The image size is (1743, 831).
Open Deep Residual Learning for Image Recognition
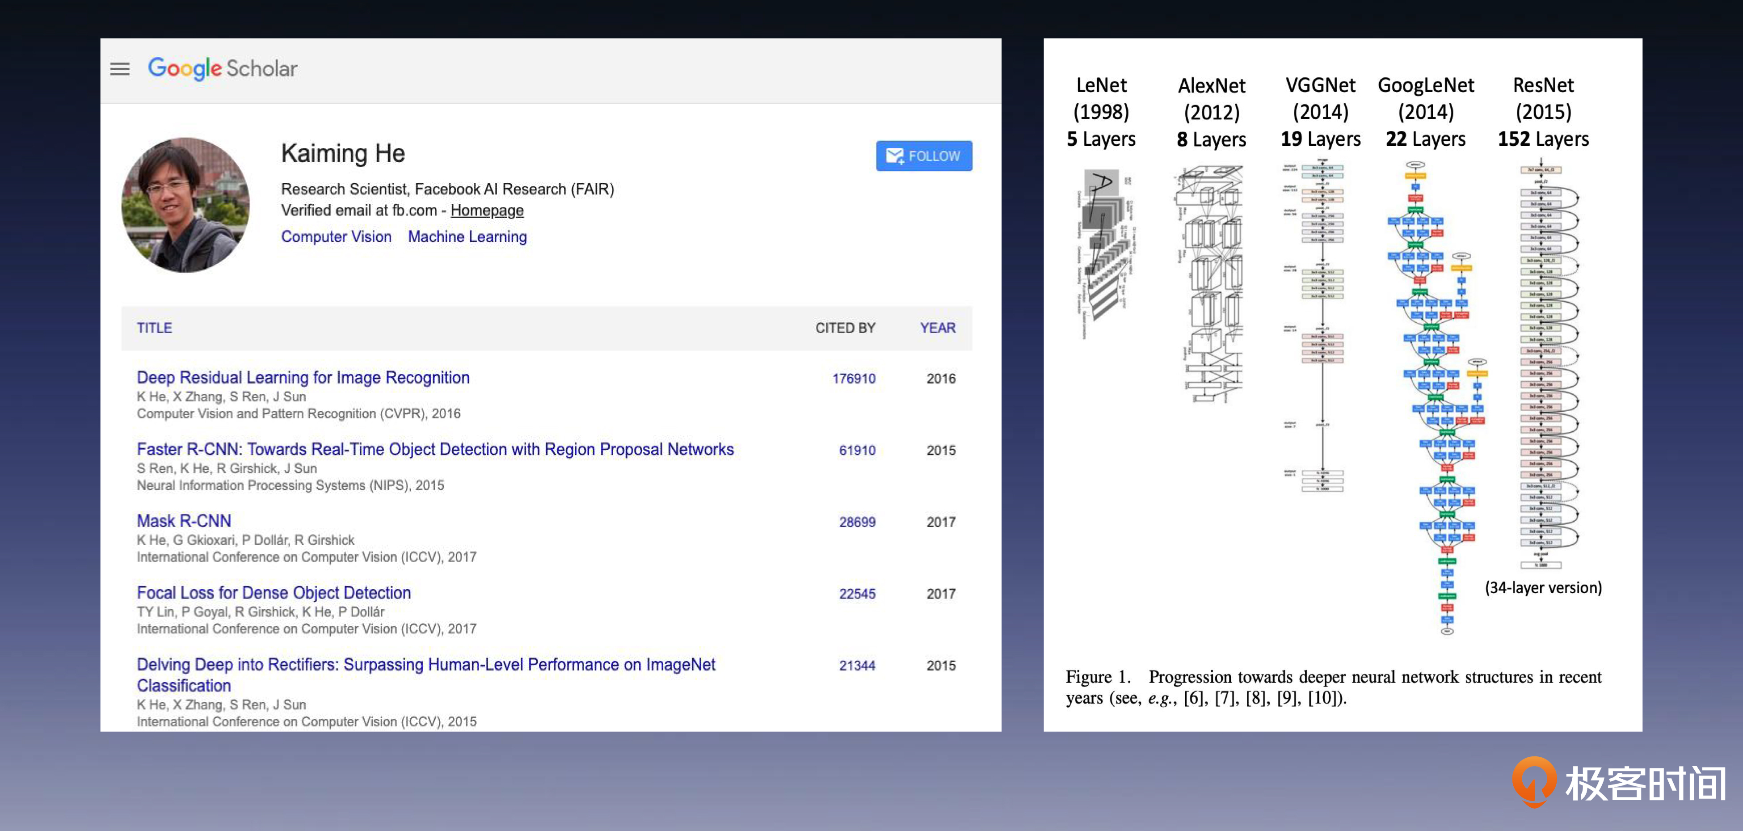click(x=303, y=378)
